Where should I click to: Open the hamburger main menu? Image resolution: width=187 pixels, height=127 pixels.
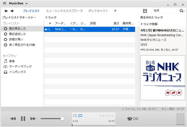5,3
